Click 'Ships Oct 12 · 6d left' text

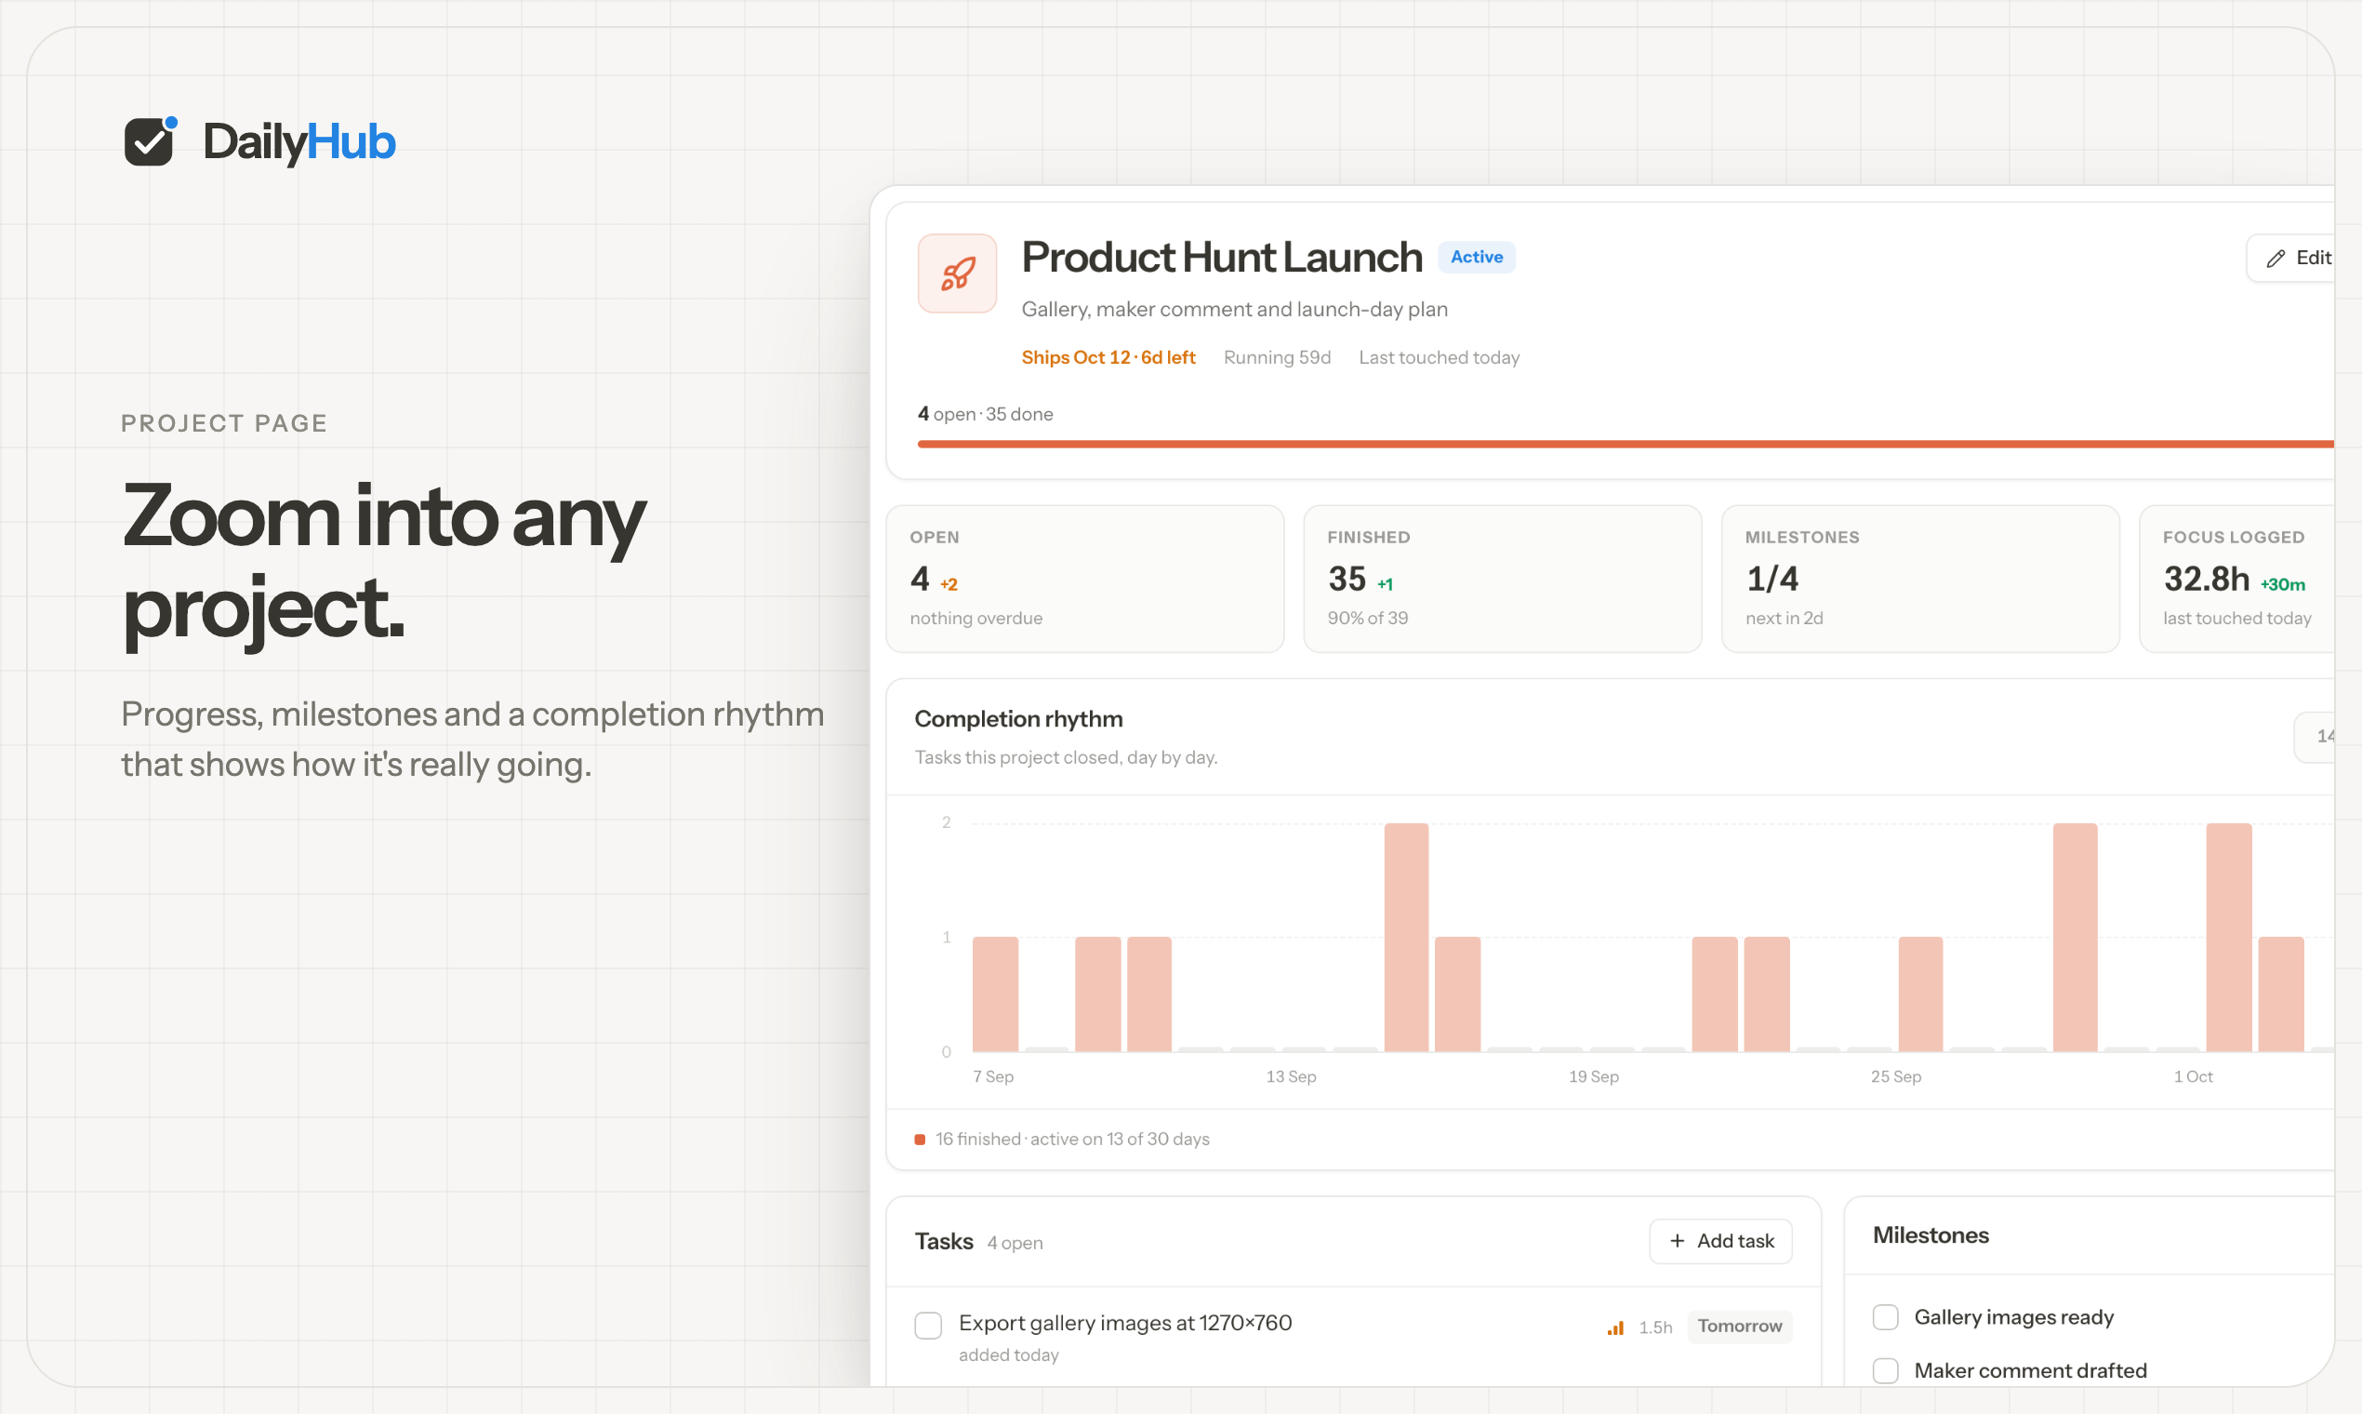click(1108, 357)
